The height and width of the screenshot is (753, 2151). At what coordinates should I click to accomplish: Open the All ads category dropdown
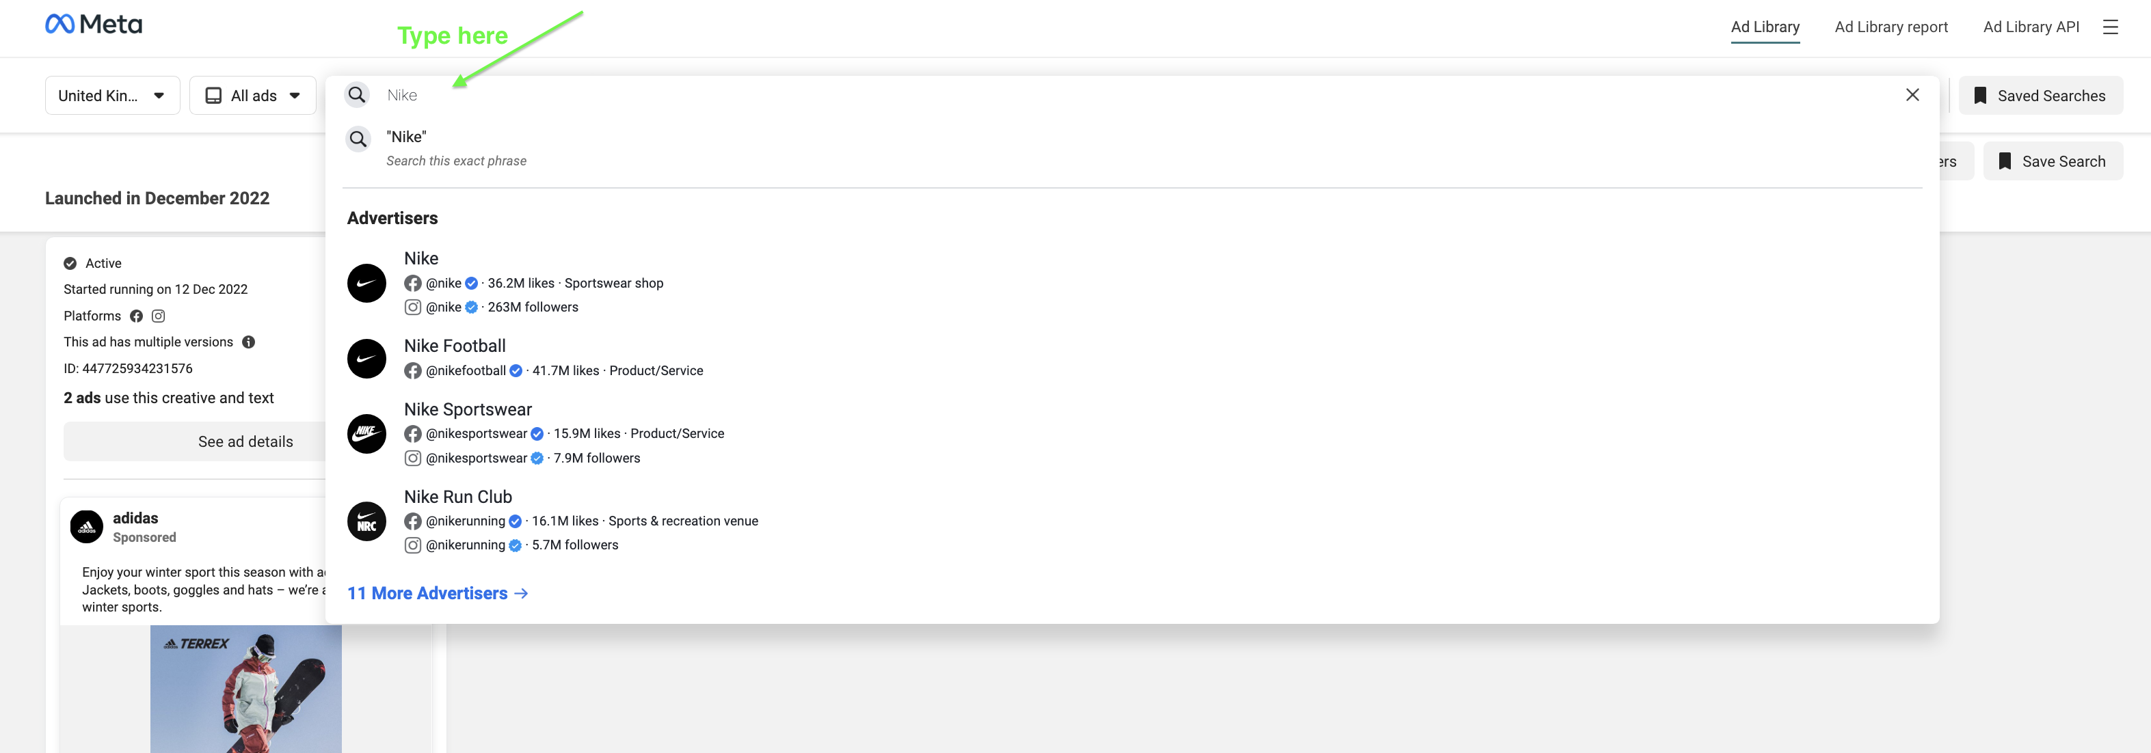[252, 96]
